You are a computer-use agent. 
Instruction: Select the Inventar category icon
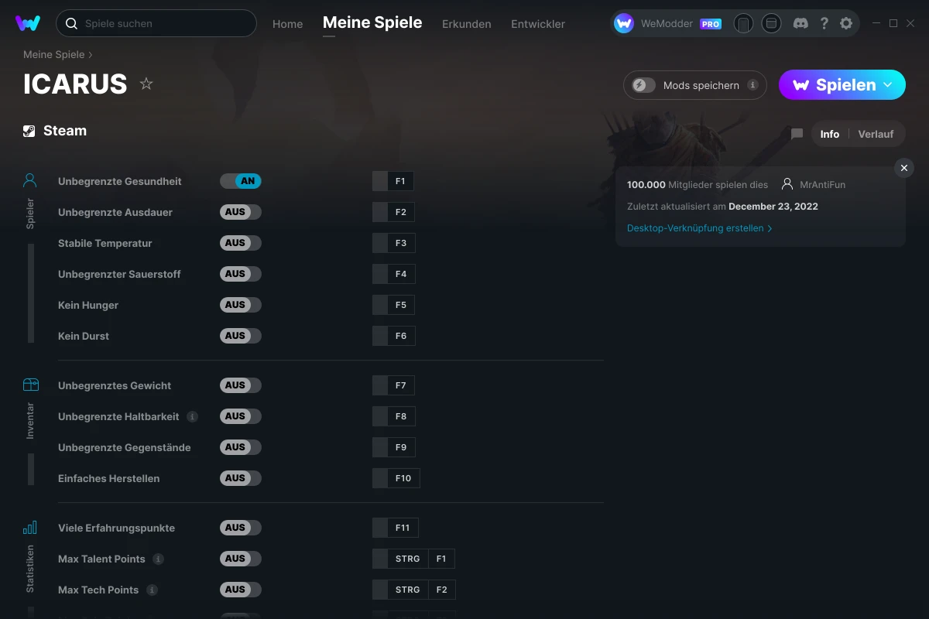point(30,385)
